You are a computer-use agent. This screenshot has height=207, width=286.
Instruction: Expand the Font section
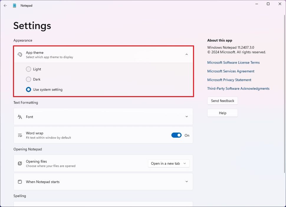186,116
